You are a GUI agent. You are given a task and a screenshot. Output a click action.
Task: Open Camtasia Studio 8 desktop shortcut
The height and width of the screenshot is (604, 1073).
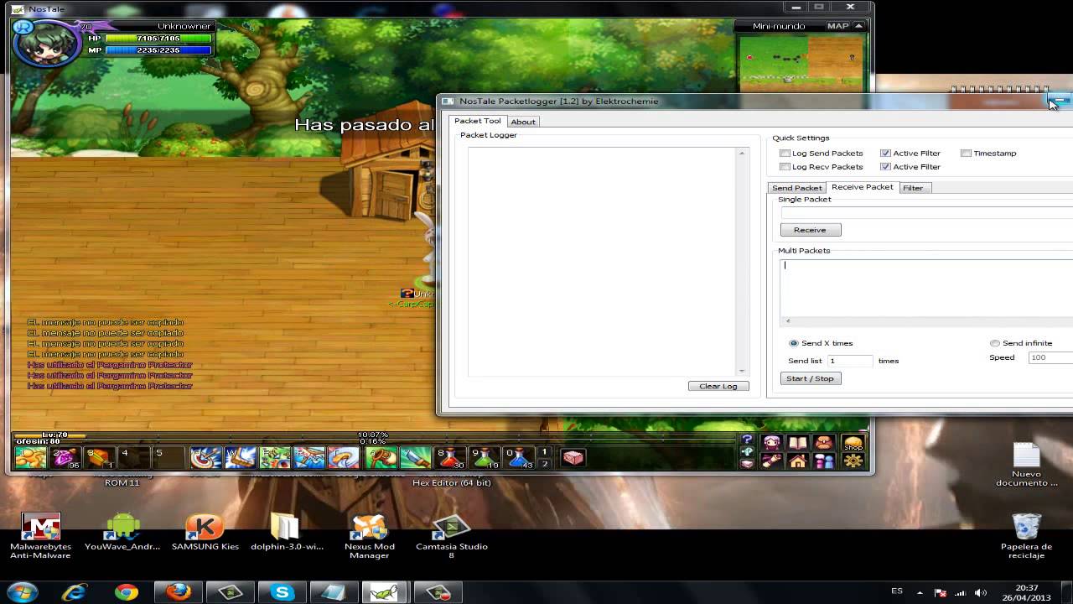451,536
